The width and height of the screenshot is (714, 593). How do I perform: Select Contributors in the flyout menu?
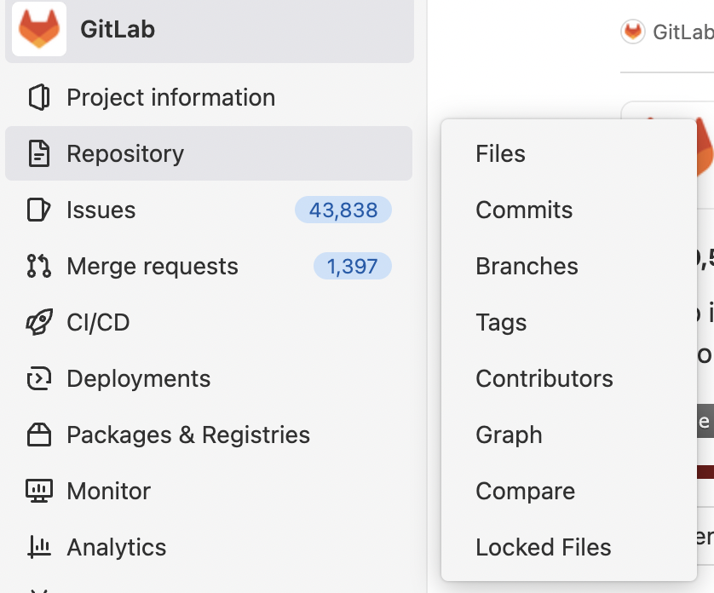click(544, 378)
